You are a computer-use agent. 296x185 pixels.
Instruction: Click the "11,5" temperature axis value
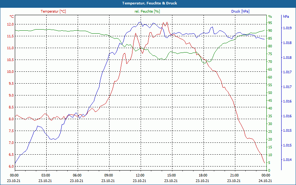(x=10, y=36)
